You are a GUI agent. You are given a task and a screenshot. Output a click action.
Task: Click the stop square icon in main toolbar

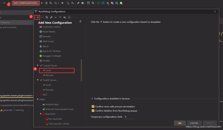[62, 3]
